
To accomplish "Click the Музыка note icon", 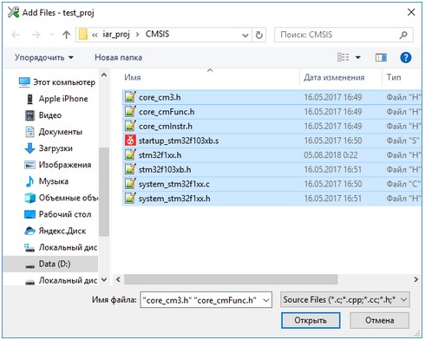I will [x=29, y=181].
